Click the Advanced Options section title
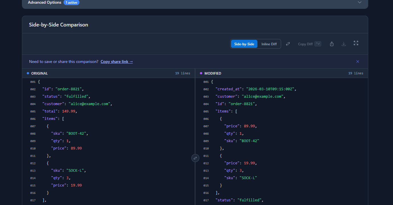This screenshot has height=205, width=393. tap(44, 2)
